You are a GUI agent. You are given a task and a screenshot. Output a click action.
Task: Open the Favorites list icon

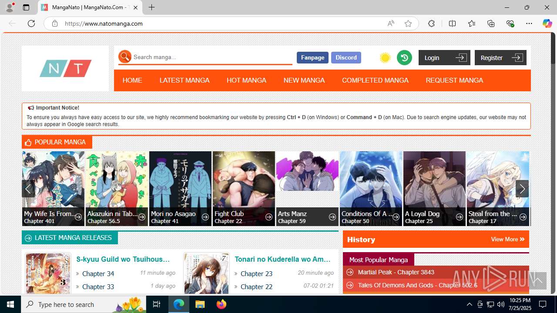click(472, 23)
